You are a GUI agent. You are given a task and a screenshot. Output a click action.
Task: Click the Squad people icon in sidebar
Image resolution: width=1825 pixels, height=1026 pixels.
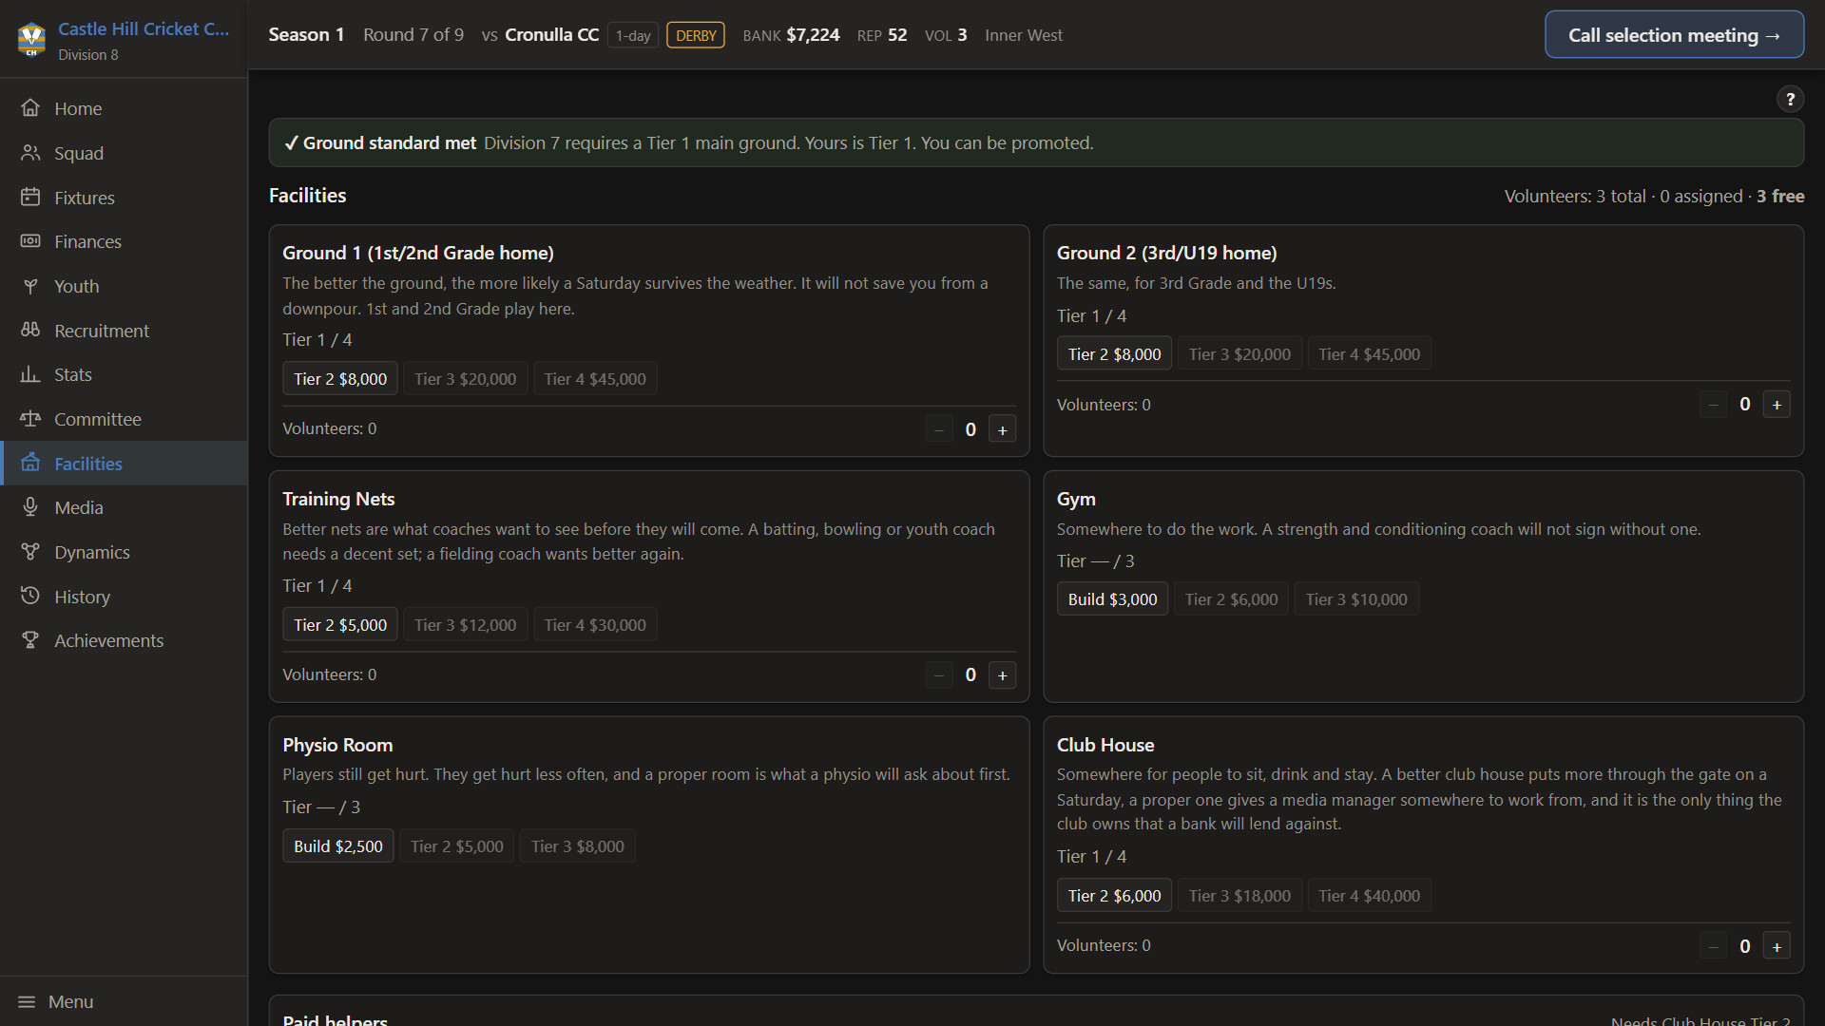[x=30, y=153]
